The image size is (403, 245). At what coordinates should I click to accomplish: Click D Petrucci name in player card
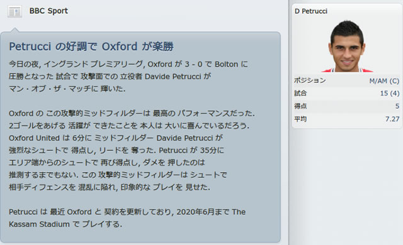[x=311, y=11]
